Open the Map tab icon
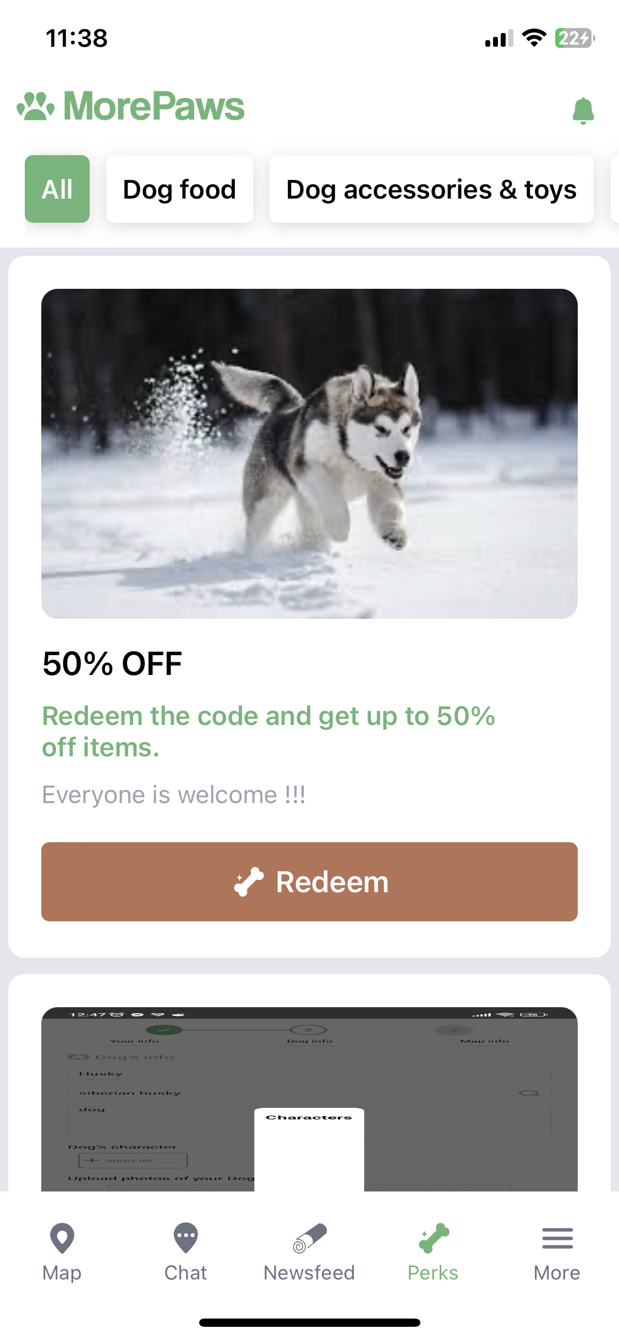619x1340 pixels. pyautogui.click(x=62, y=1238)
